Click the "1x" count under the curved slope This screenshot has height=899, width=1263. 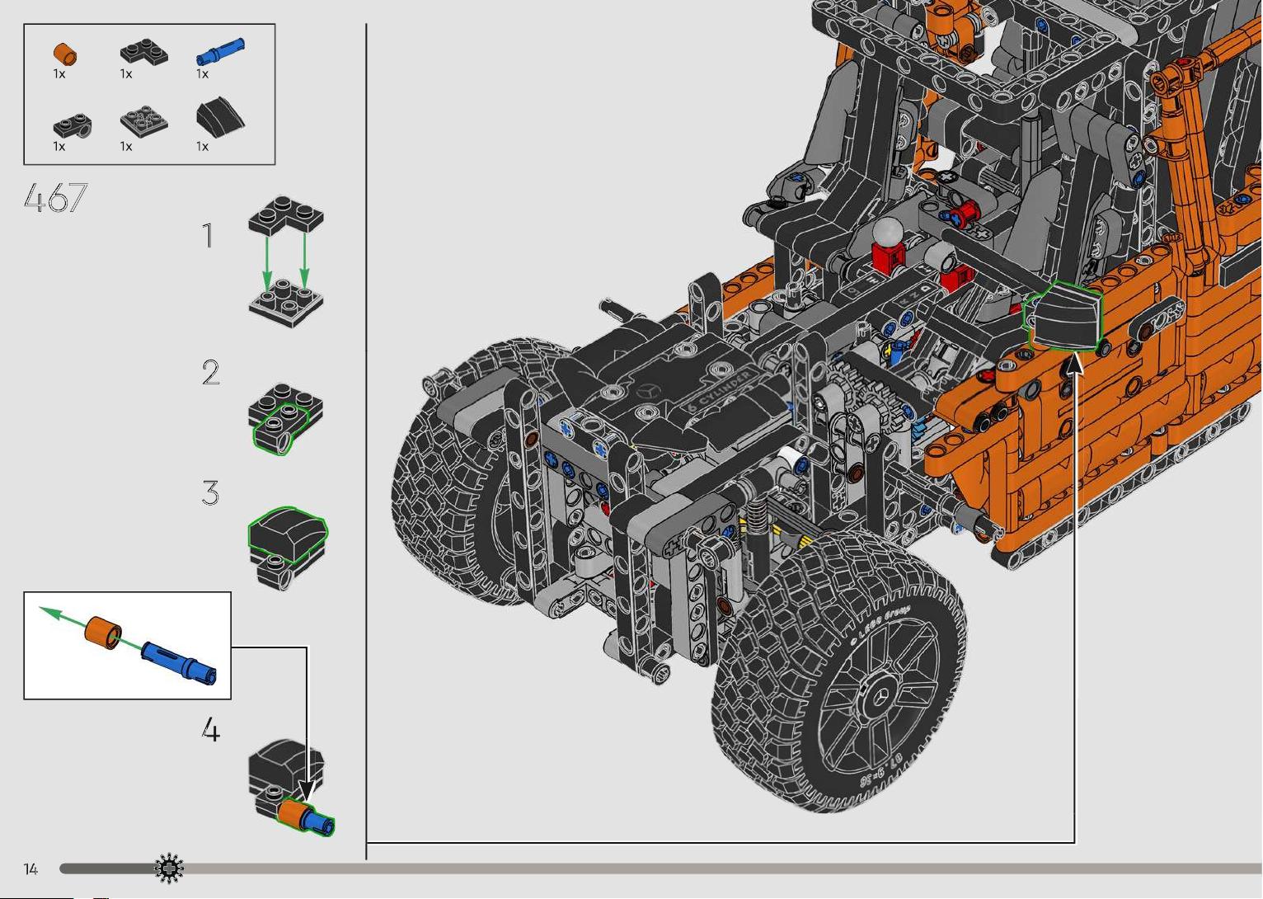[x=202, y=146]
